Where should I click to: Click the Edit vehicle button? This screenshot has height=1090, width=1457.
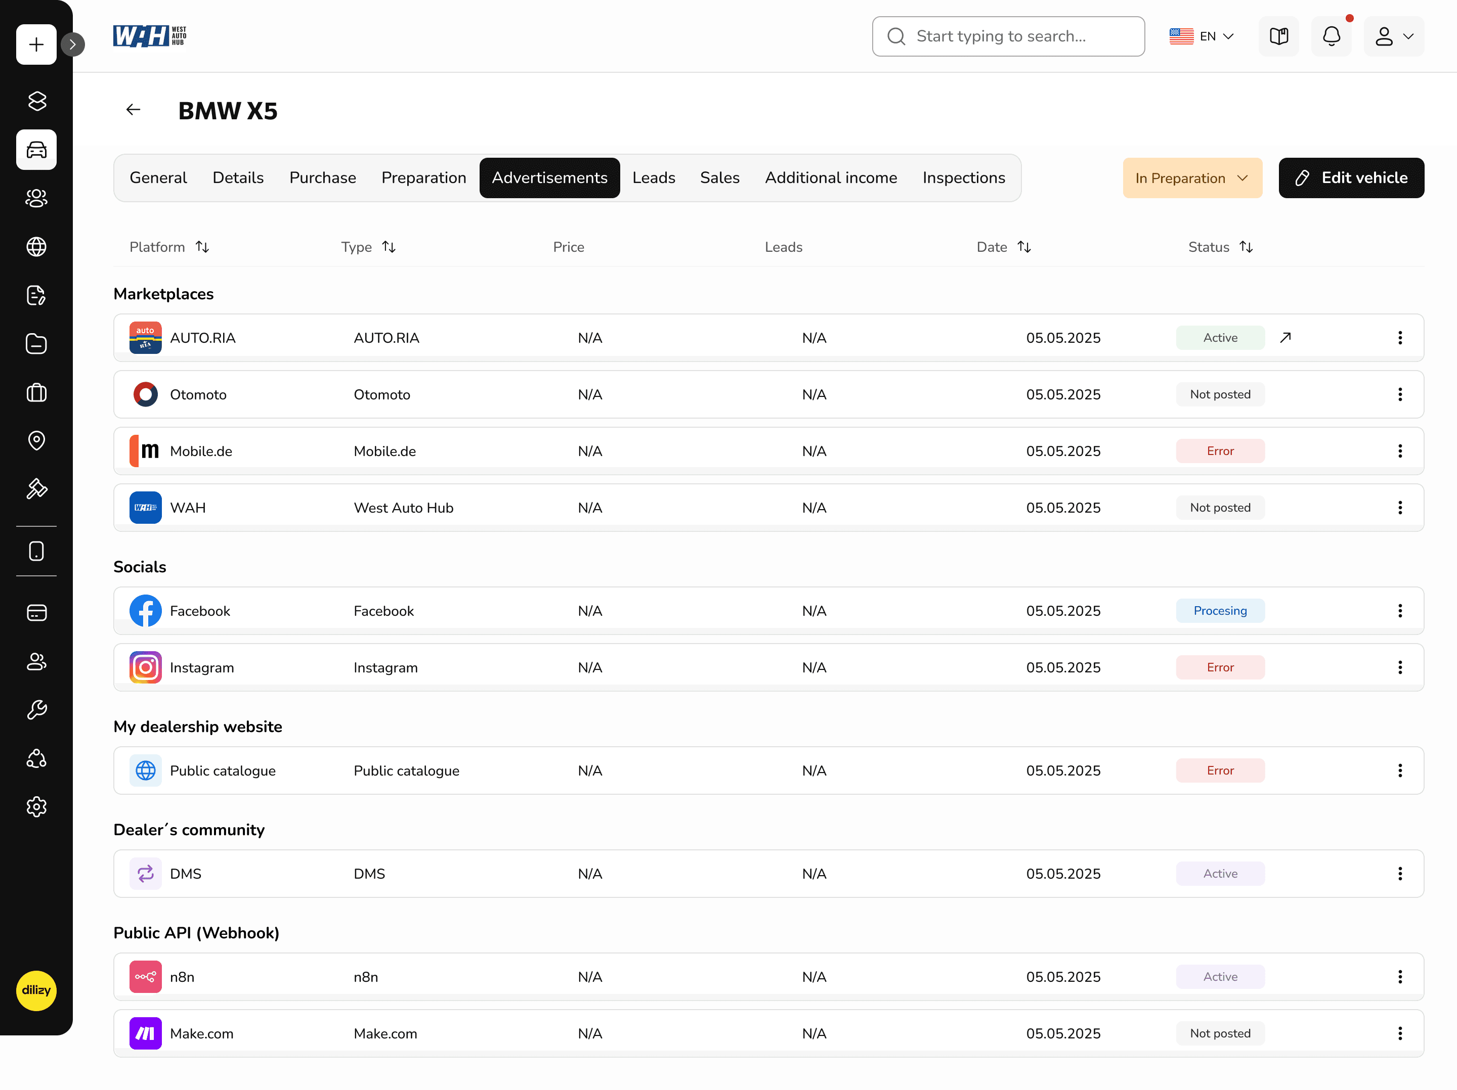(1351, 178)
